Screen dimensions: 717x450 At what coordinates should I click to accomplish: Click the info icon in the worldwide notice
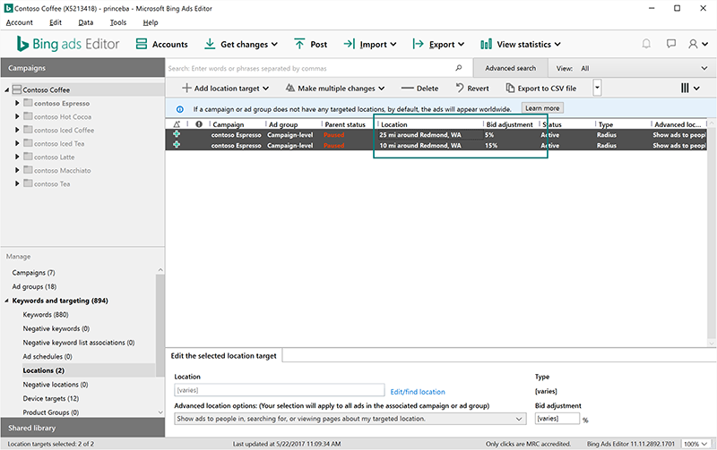(x=180, y=109)
